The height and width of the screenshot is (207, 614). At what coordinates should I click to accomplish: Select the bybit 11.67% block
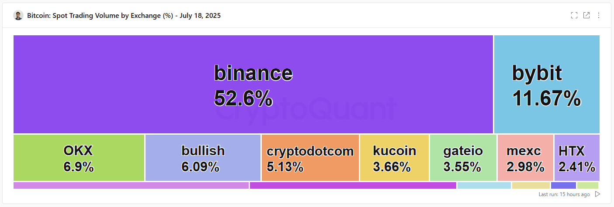click(547, 84)
